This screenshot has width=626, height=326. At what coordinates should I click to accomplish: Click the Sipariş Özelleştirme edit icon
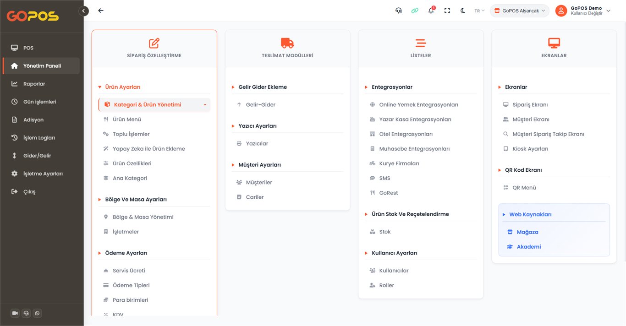154,43
